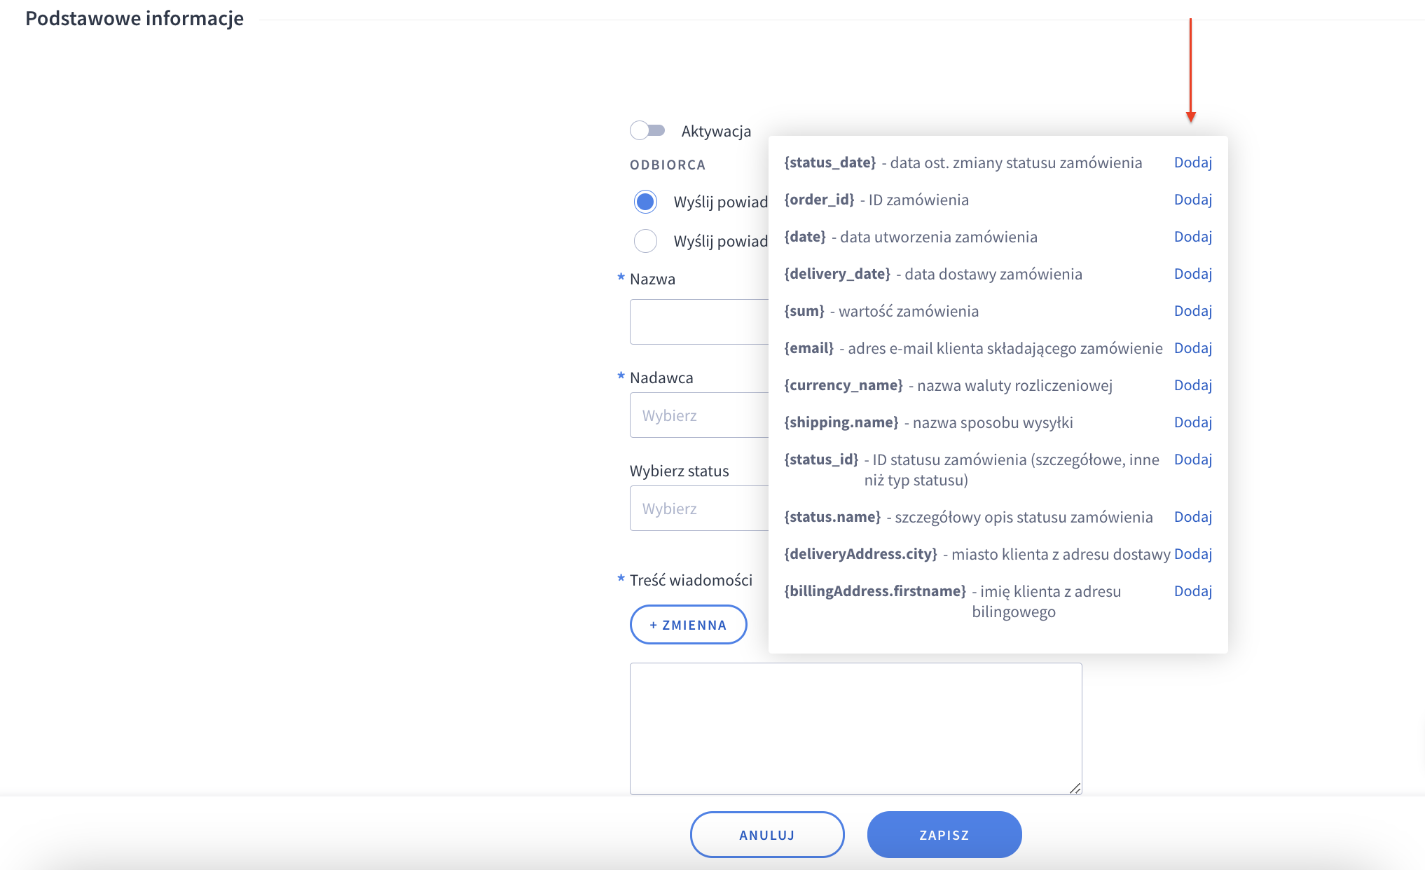The image size is (1425, 870).
Task: Open the Wybierz status dropdown
Action: coord(698,509)
